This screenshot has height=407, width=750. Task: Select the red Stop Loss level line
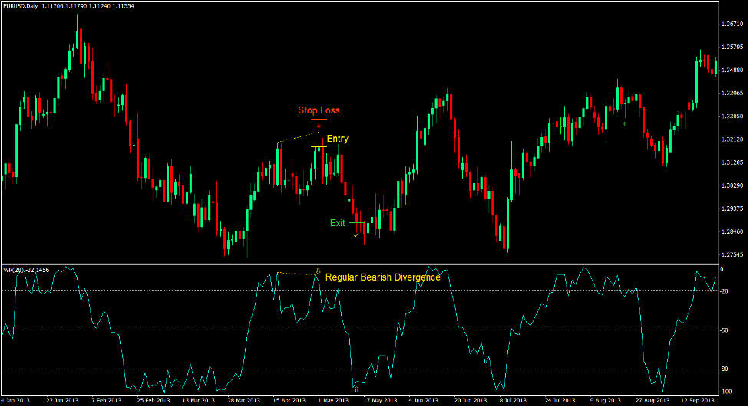(x=319, y=120)
